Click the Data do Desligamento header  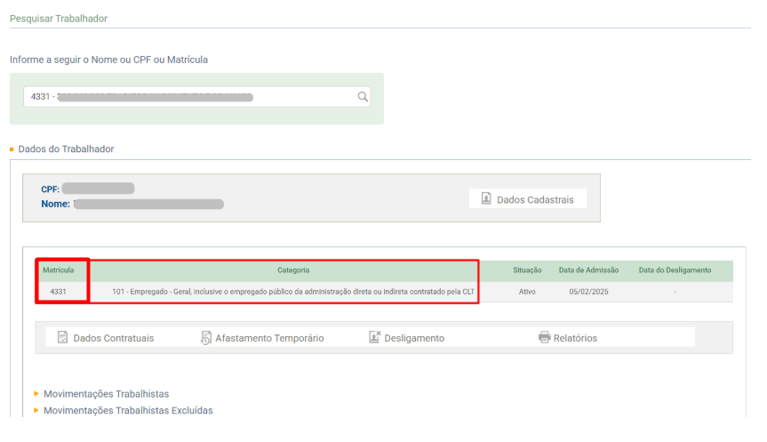[x=675, y=270]
